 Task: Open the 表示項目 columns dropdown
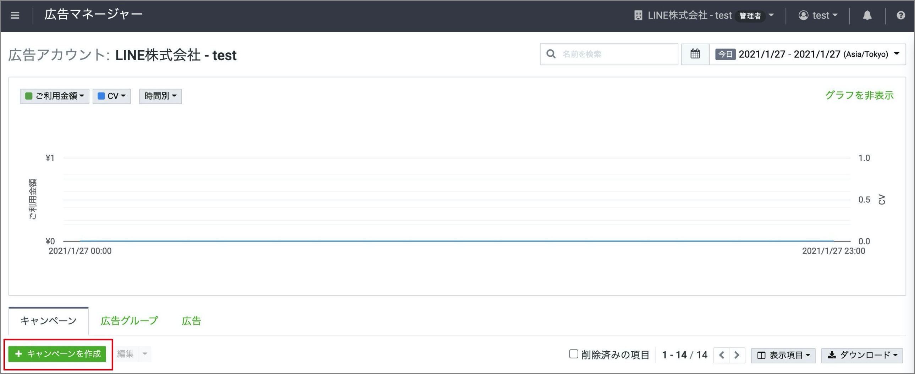[x=783, y=355]
